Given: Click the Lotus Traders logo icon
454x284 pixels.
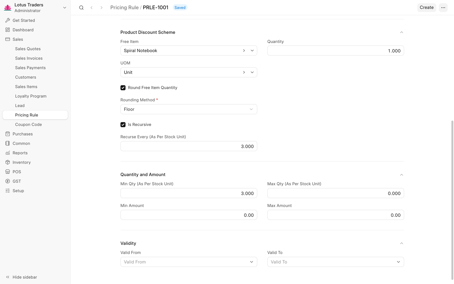Looking at the screenshot, I should (8, 8).
